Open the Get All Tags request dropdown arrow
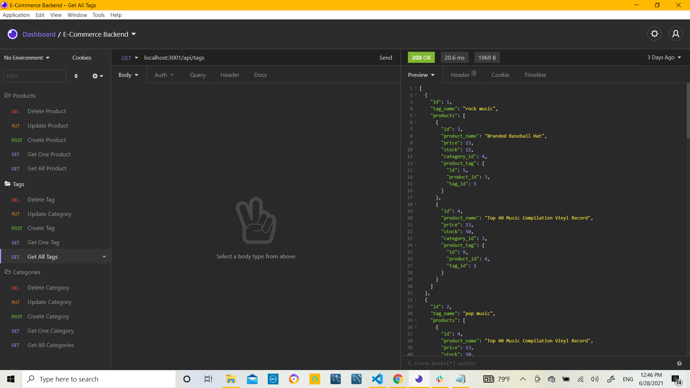Viewport: 690px width, 388px height. coord(104,257)
